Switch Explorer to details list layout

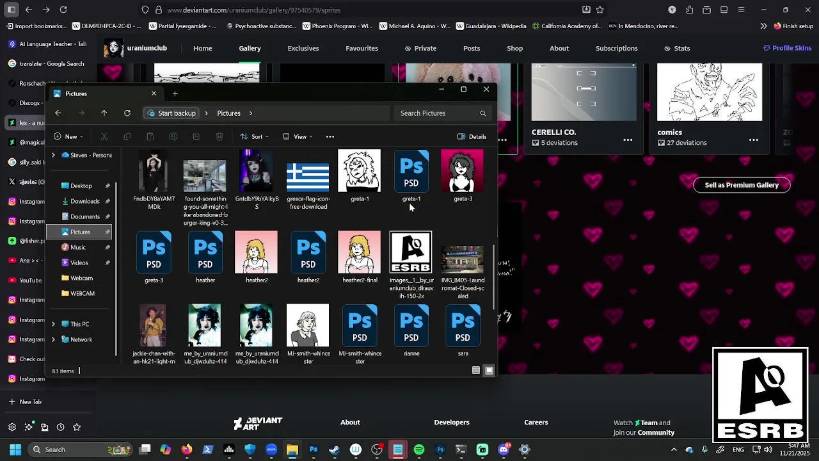[476, 371]
